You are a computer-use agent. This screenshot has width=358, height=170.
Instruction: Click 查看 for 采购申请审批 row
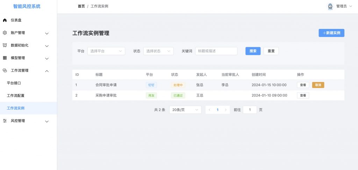tap(303, 96)
